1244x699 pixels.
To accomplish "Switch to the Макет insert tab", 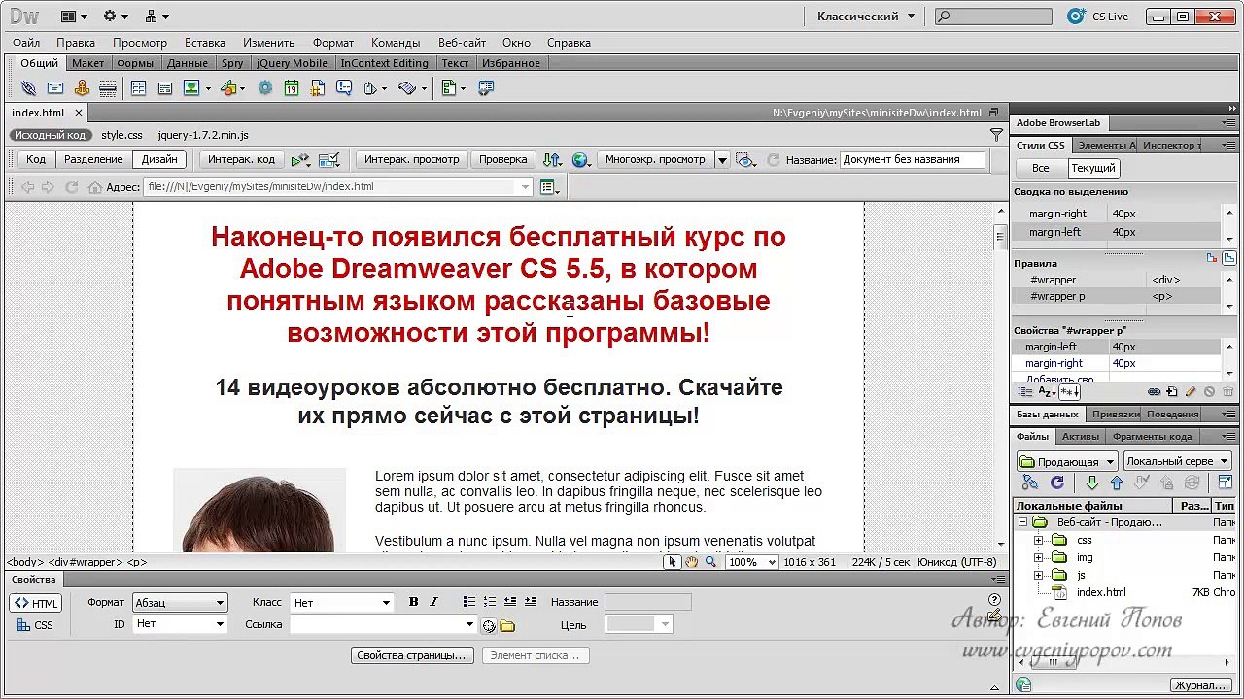I will tap(87, 63).
